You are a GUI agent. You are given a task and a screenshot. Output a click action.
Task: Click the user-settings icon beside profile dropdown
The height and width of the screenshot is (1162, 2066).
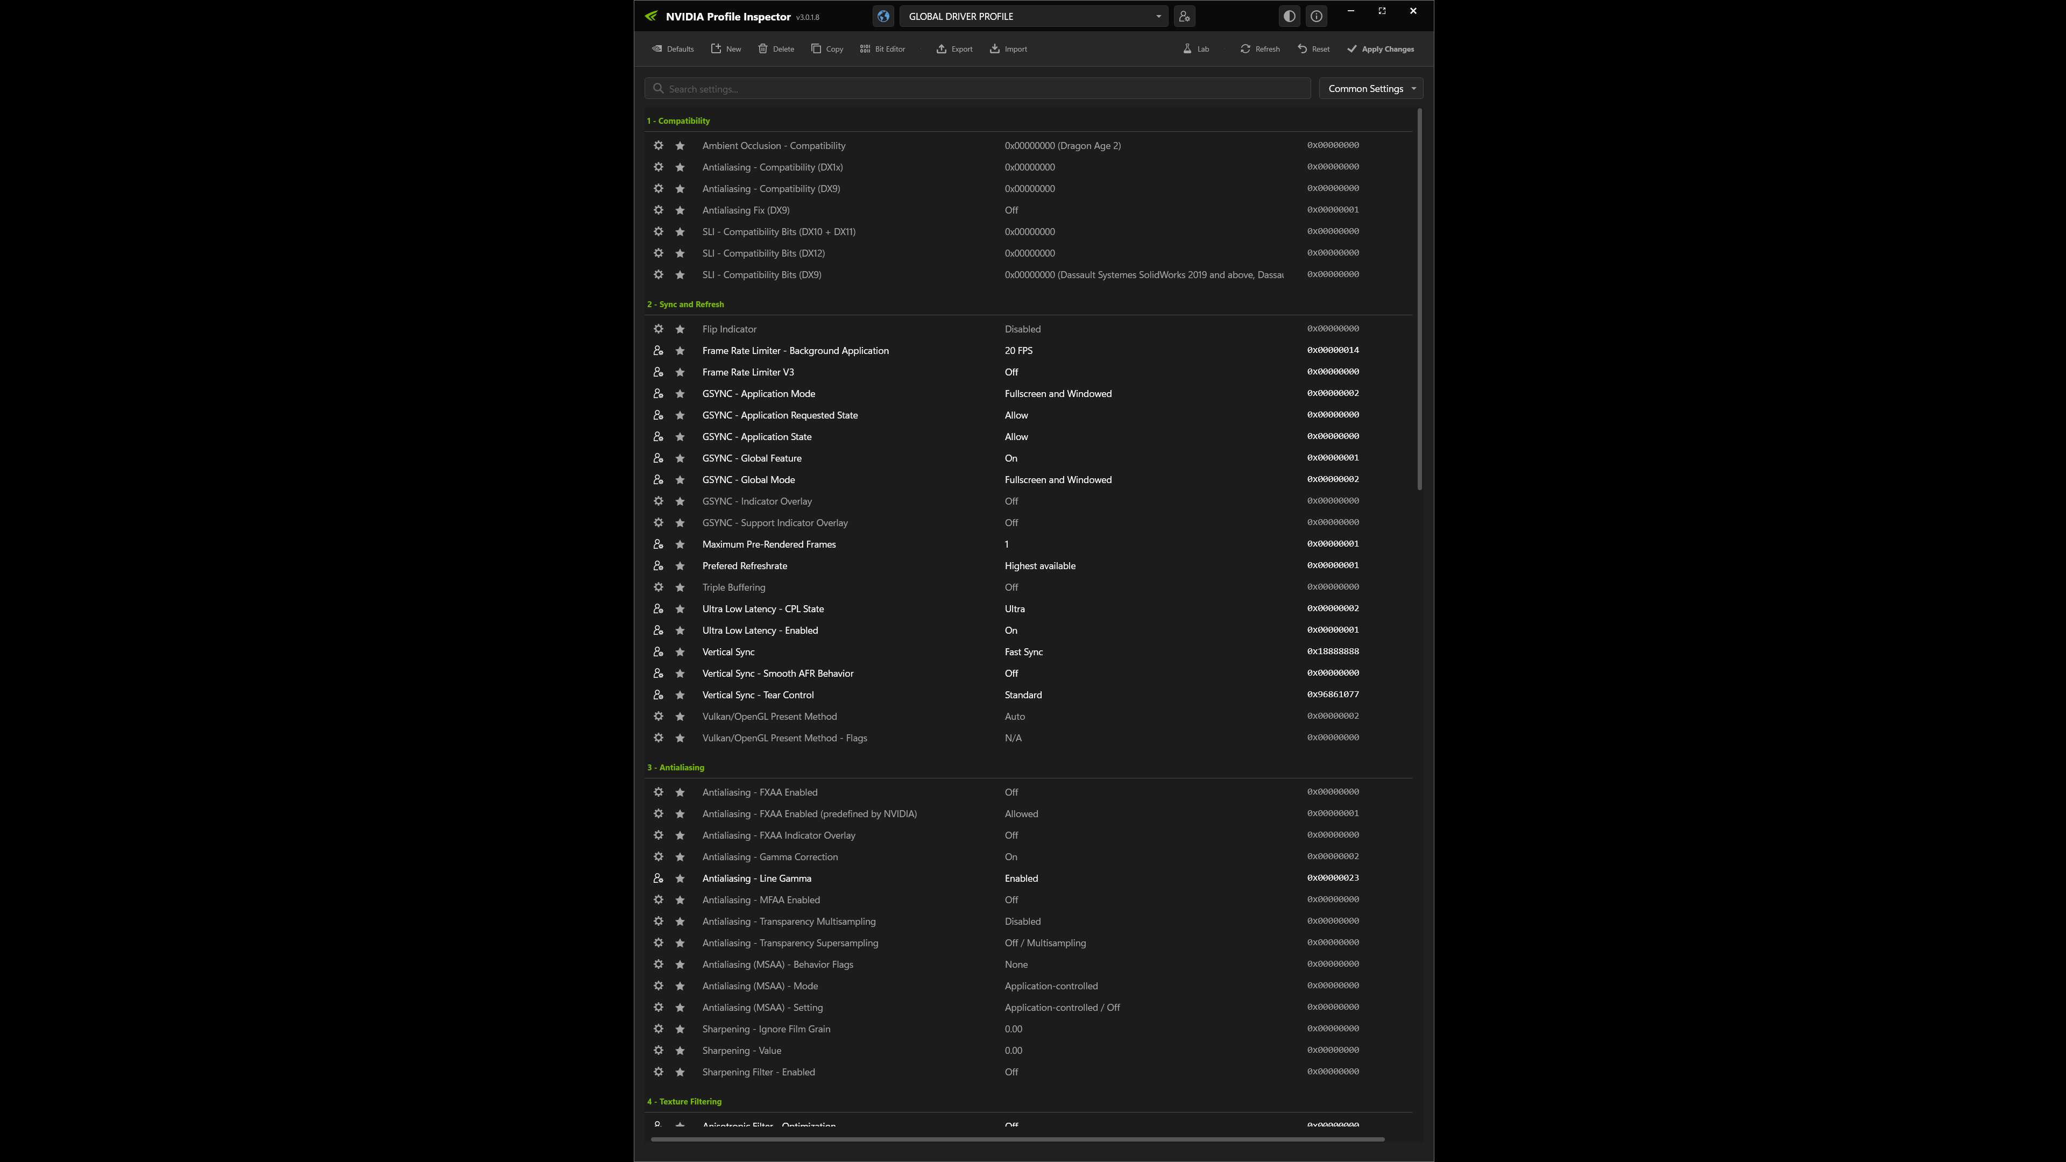point(1184,16)
